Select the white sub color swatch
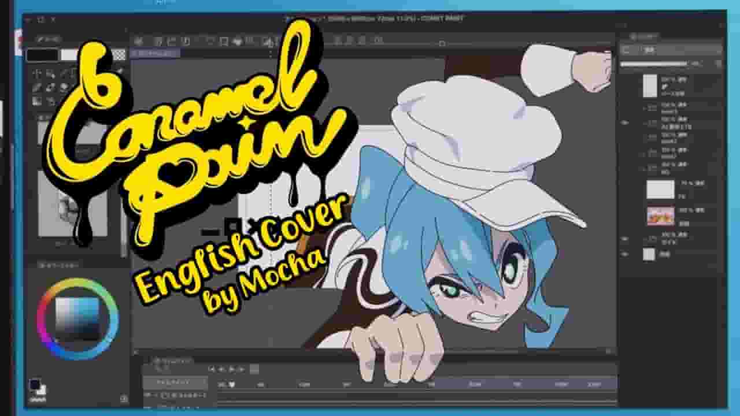The width and height of the screenshot is (740, 416). click(69, 55)
